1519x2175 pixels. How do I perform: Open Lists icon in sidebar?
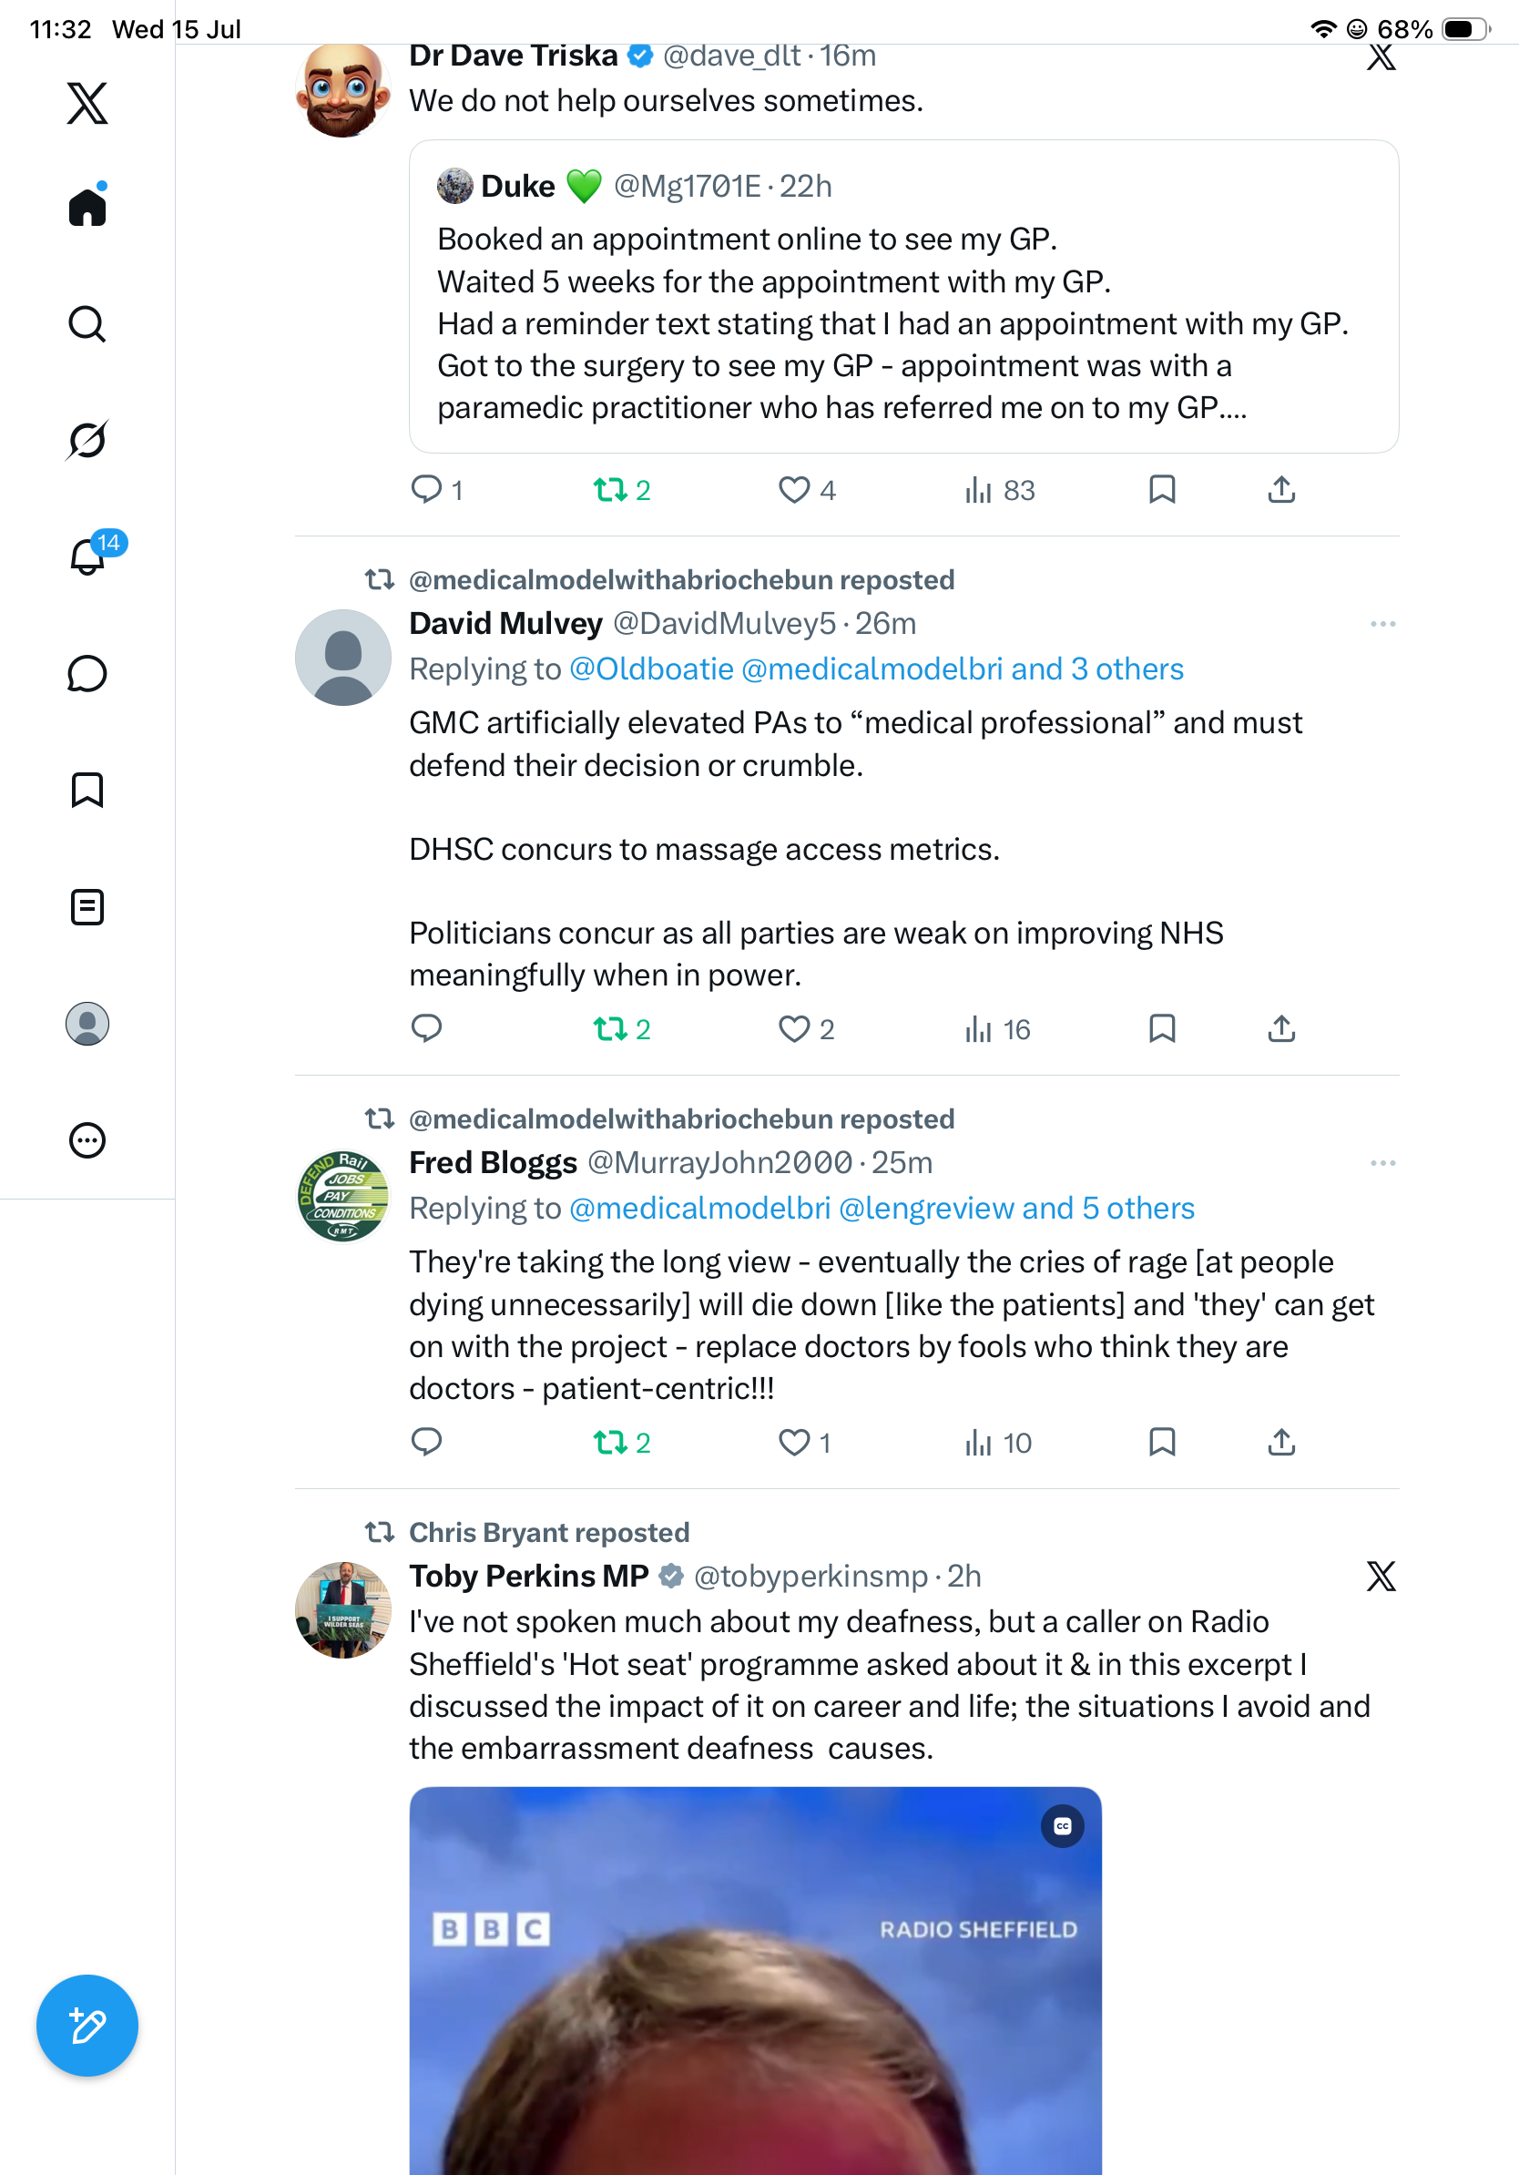[x=87, y=906]
